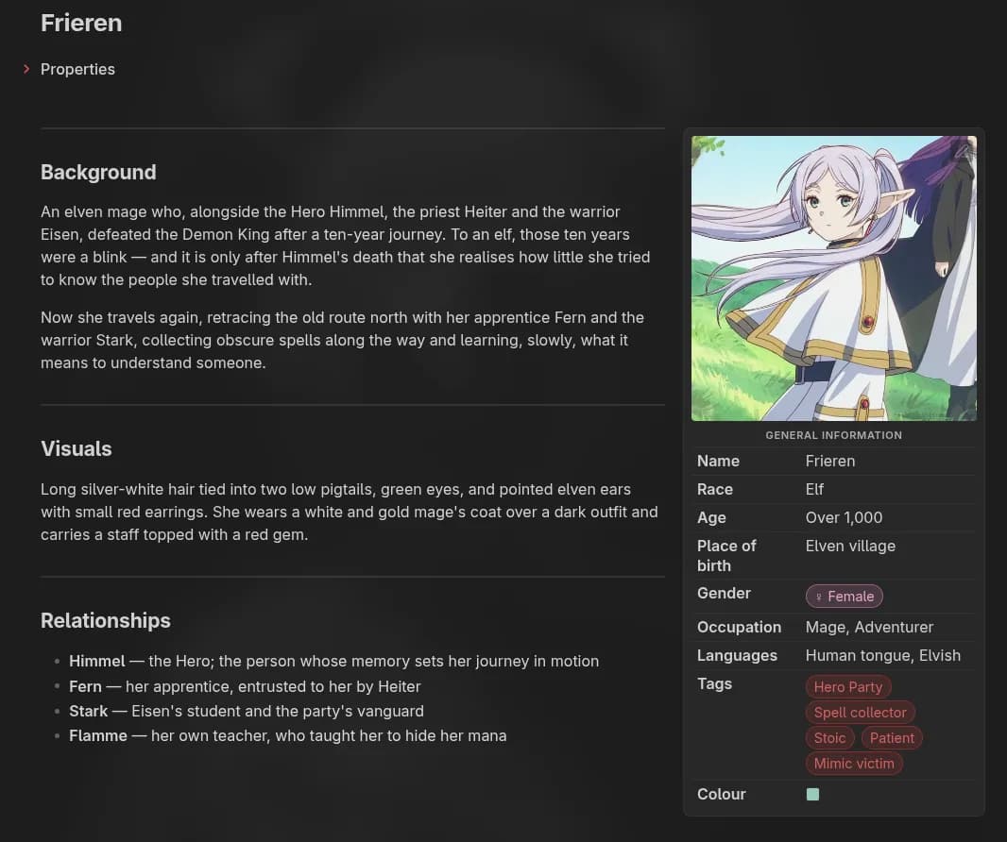Open the Stoic tag
The height and width of the screenshot is (842, 1007).
(x=829, y=738)
